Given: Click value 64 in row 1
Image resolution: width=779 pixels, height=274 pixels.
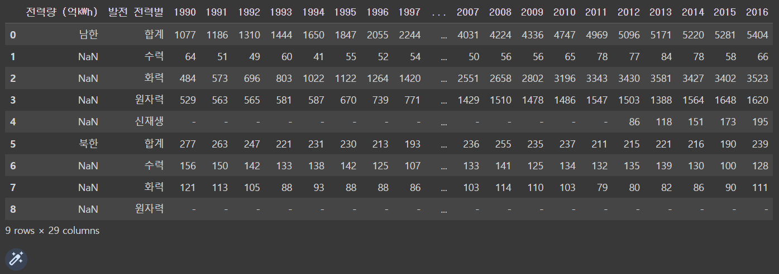Looking at the screenshot, I should (x=190, y=57).
